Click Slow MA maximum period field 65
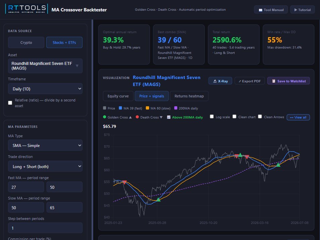Image resolution: width=320 pixels, height=240 pixels. coord(64,208)
